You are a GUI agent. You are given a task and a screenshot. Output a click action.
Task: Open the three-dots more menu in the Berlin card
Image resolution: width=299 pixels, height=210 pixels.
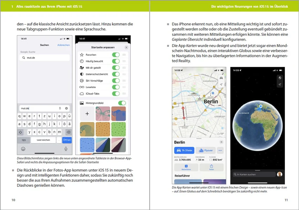click(220, 150)
